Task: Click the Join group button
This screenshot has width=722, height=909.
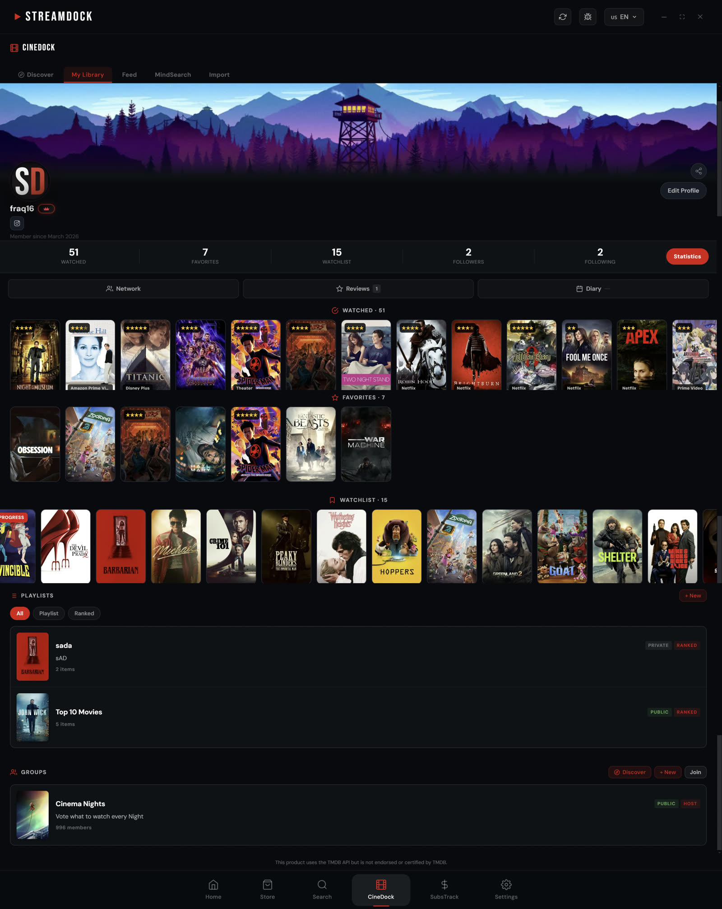Action: pos(695,772)
